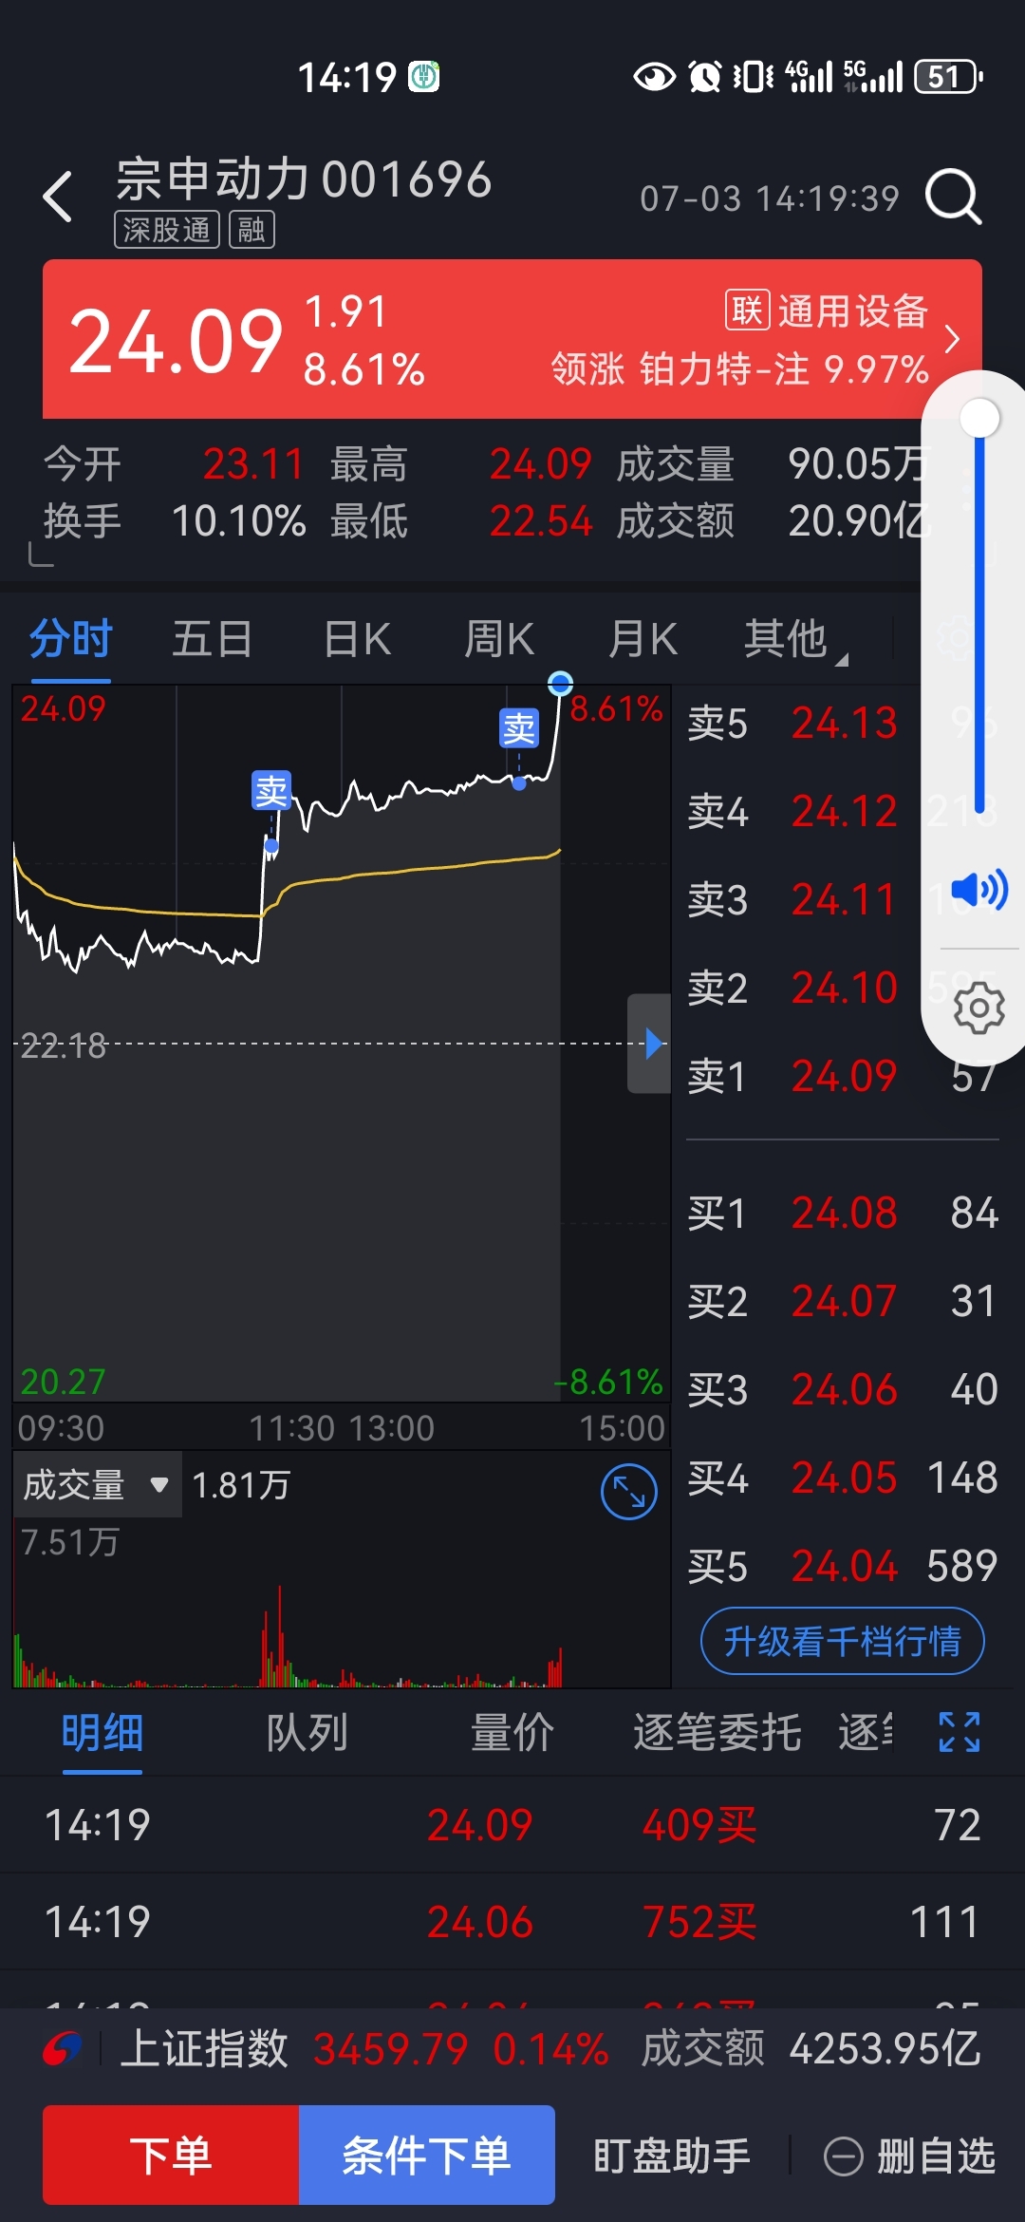Select the 分时 chart tab
Screen dimensions: 1025x2222
click(71, 638)
